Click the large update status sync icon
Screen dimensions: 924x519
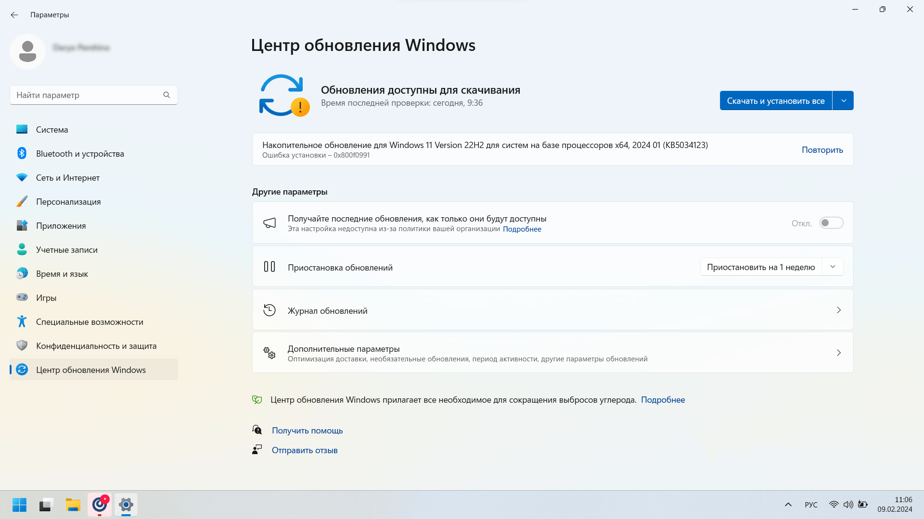click(284, 95)
